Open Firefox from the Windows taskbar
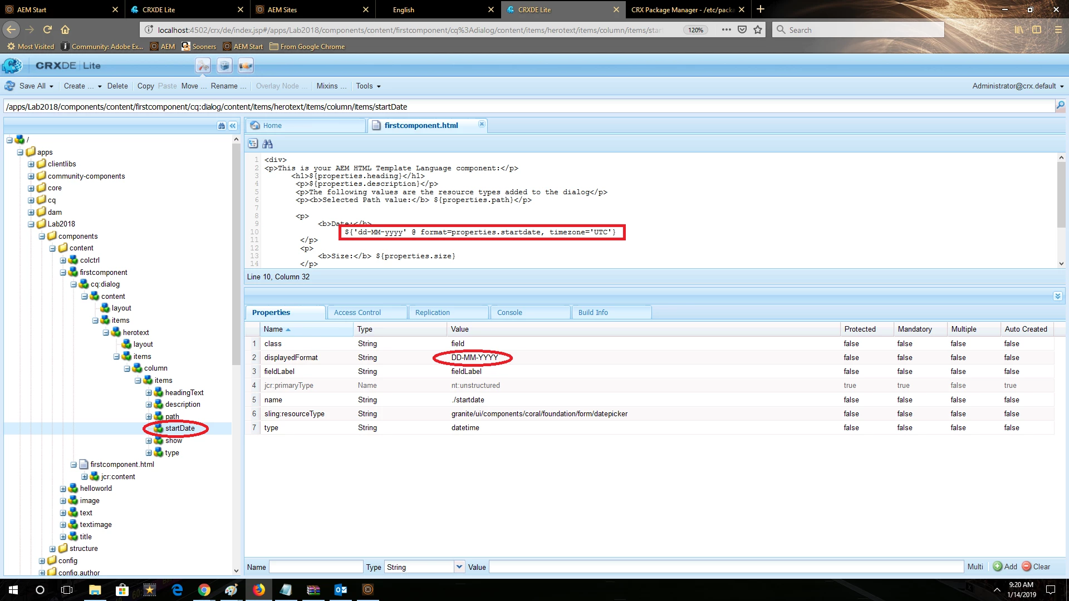1069x601 pixels. 259,590
